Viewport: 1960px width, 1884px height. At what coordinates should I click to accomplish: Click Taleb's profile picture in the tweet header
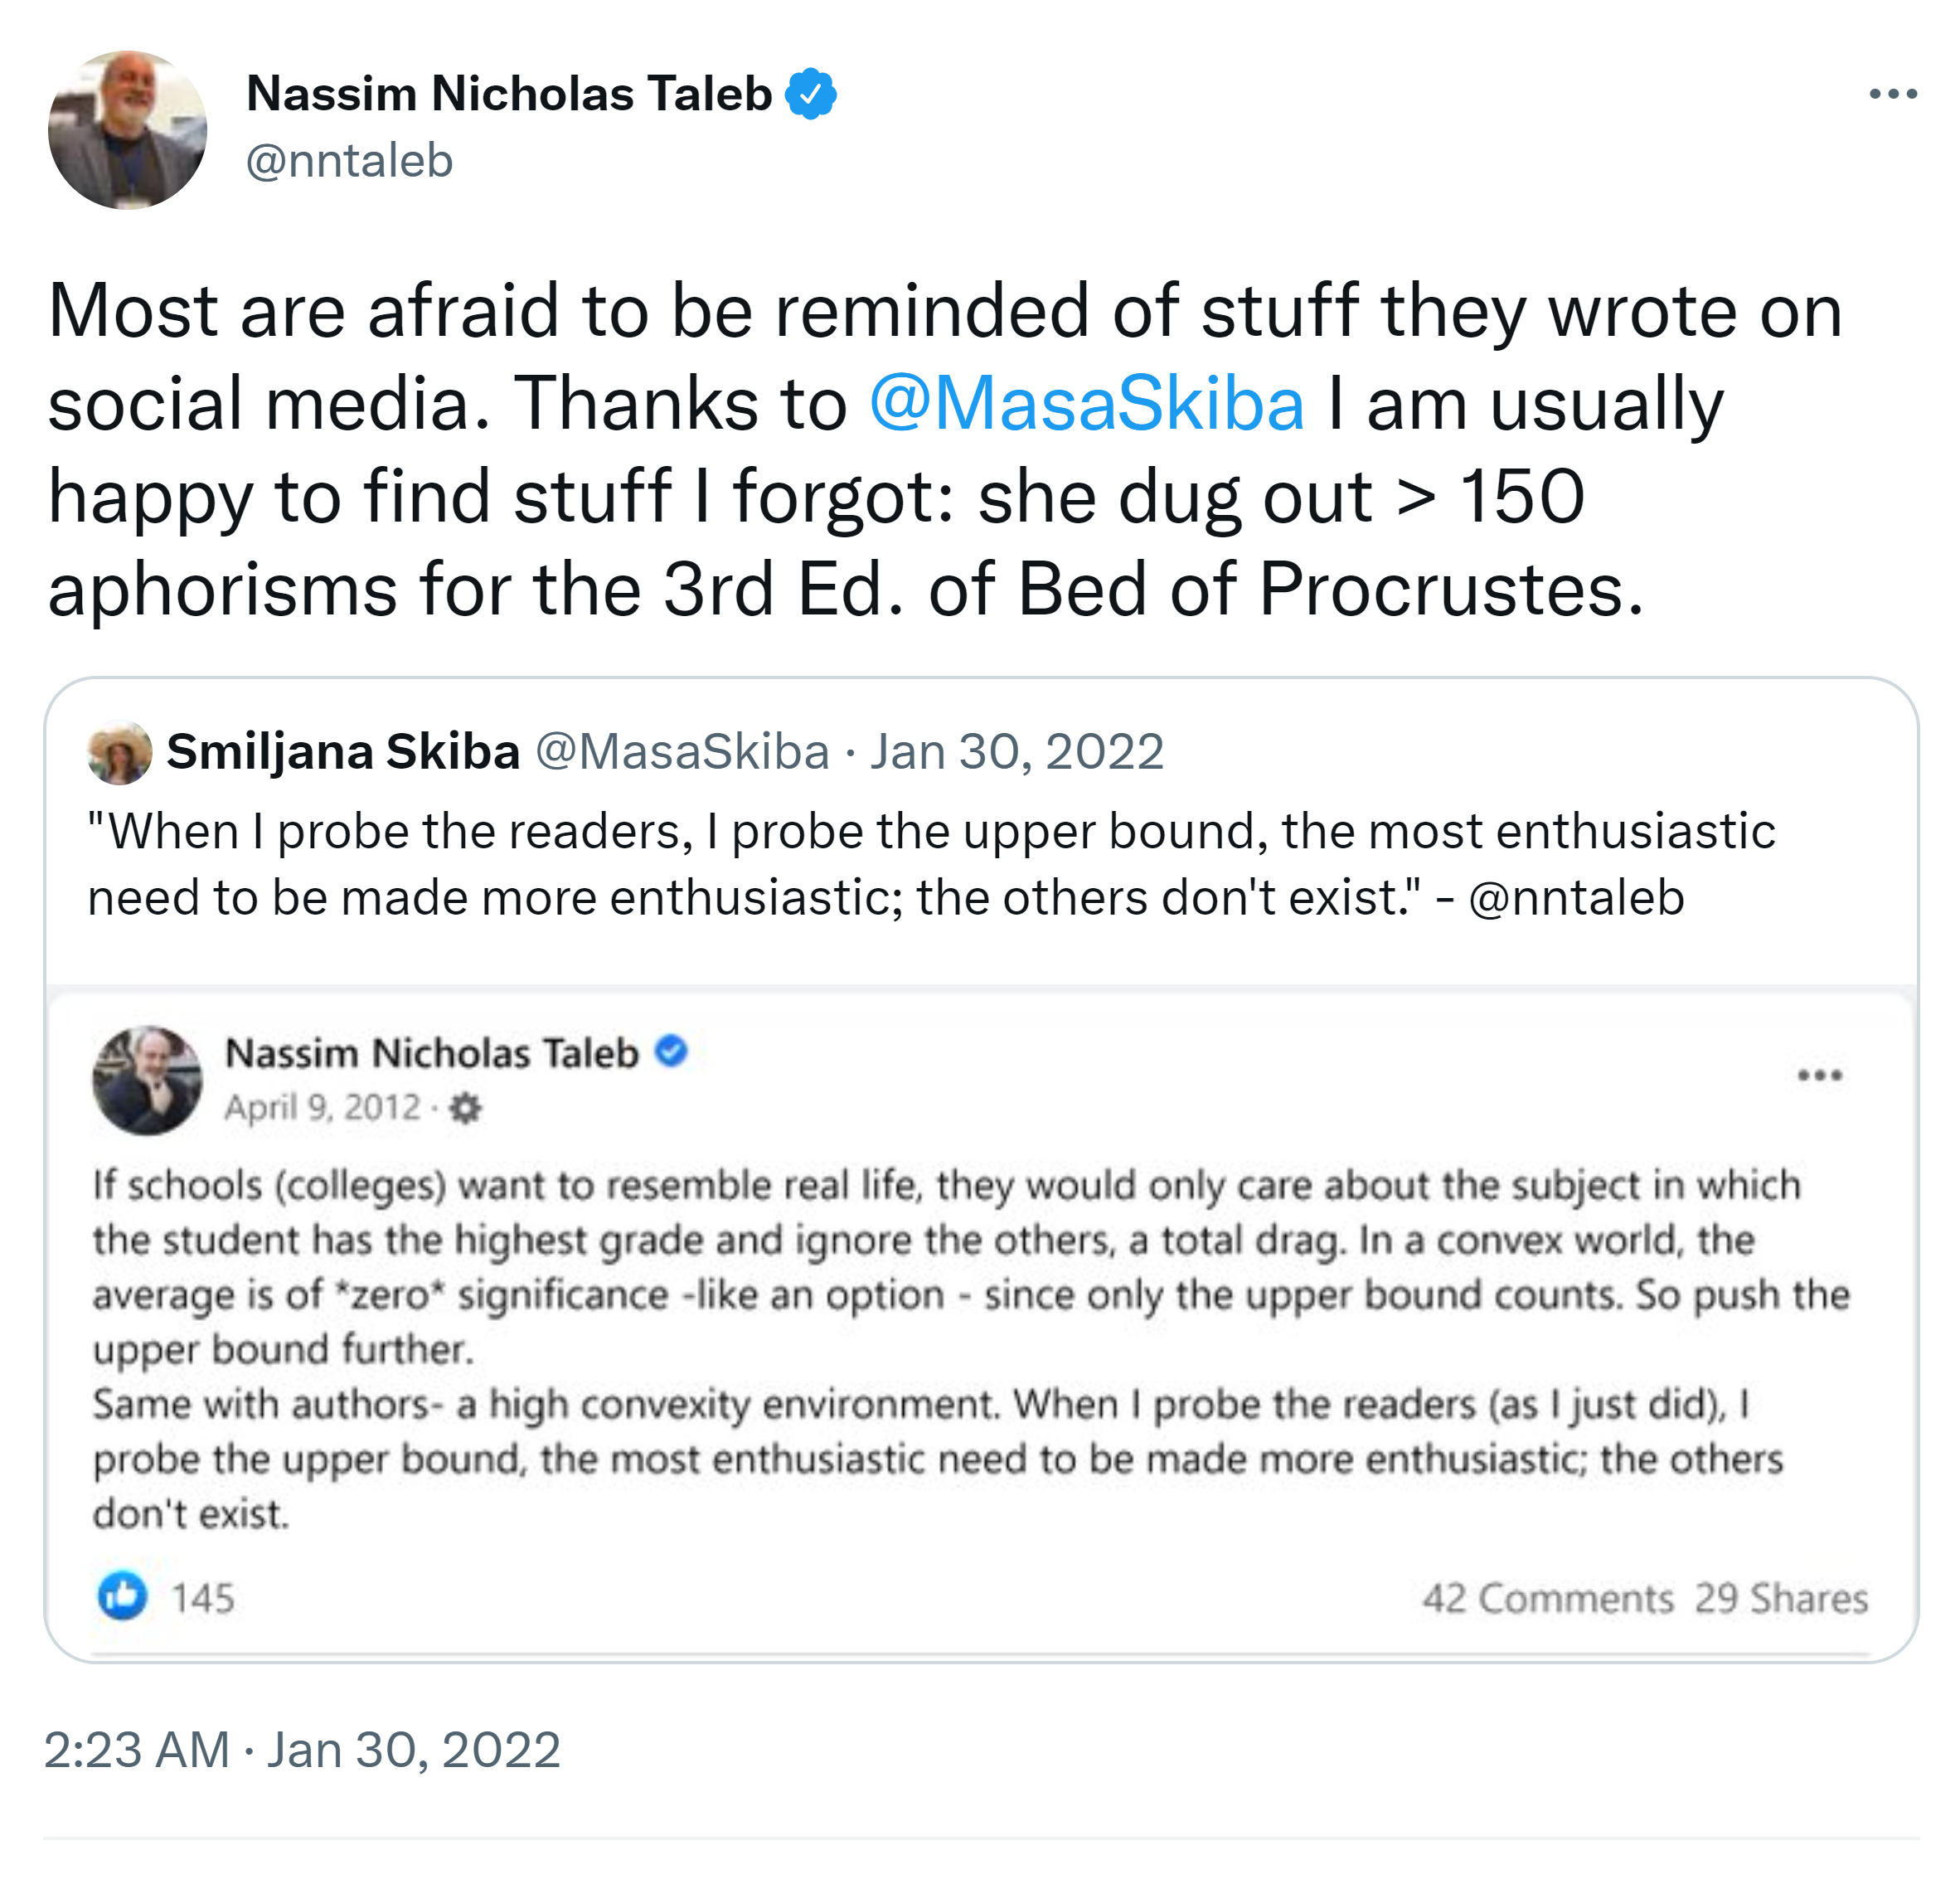coord(127,130)
